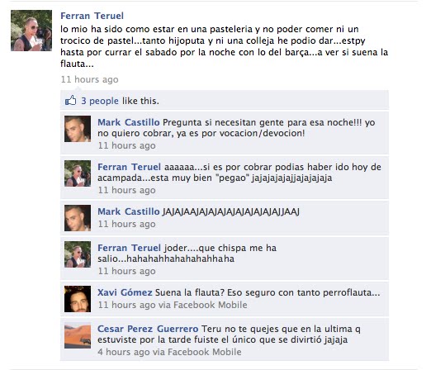Viewport: 431px width, 370px height.
Task: Click the thumbs-up like icon
Action: 71,101
